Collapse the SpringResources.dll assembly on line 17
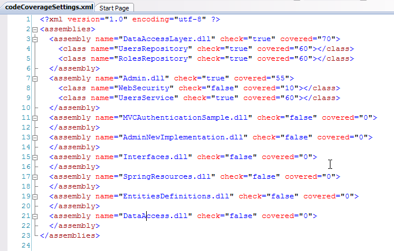 pyautogui.click(x=35, y=177)
